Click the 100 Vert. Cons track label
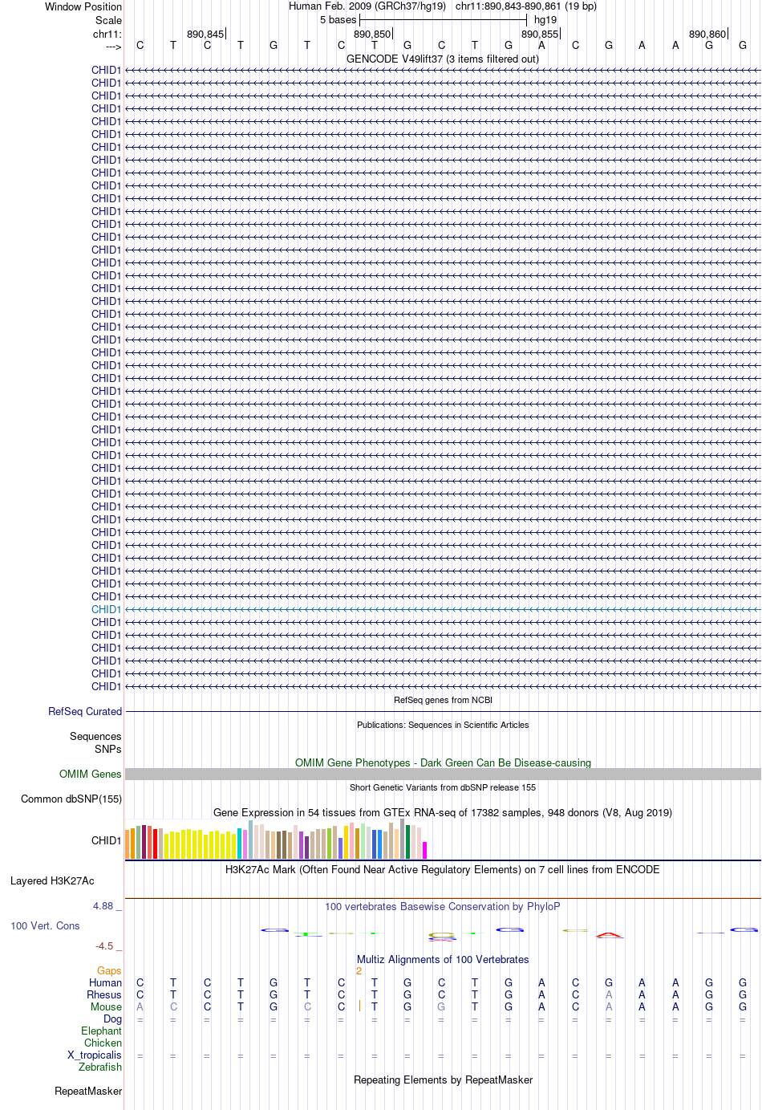Viewport: 762px width, 1110px height. coord(45,925)
